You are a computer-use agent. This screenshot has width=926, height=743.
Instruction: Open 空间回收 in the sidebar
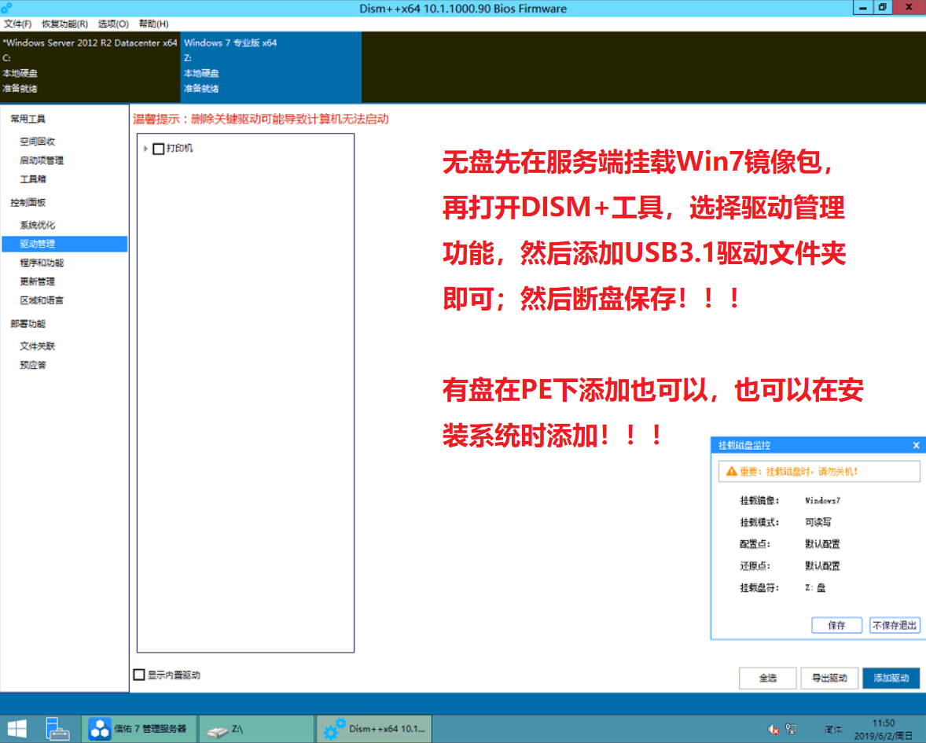click(37, 142)
